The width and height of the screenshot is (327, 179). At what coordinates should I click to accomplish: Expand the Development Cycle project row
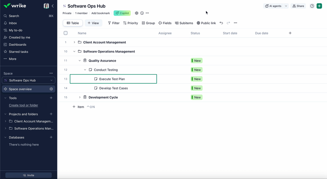[x=80, y=97]
